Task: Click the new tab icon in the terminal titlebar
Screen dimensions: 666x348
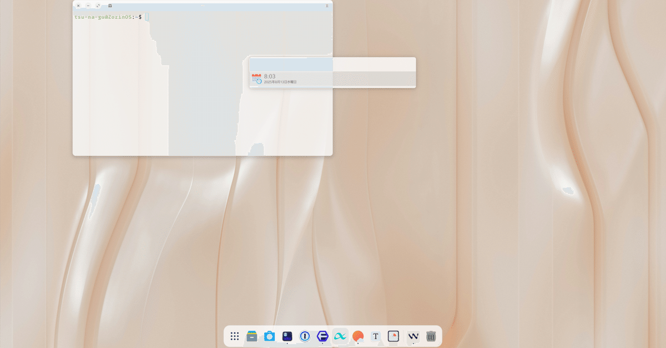Action: (x=110, y=5)
